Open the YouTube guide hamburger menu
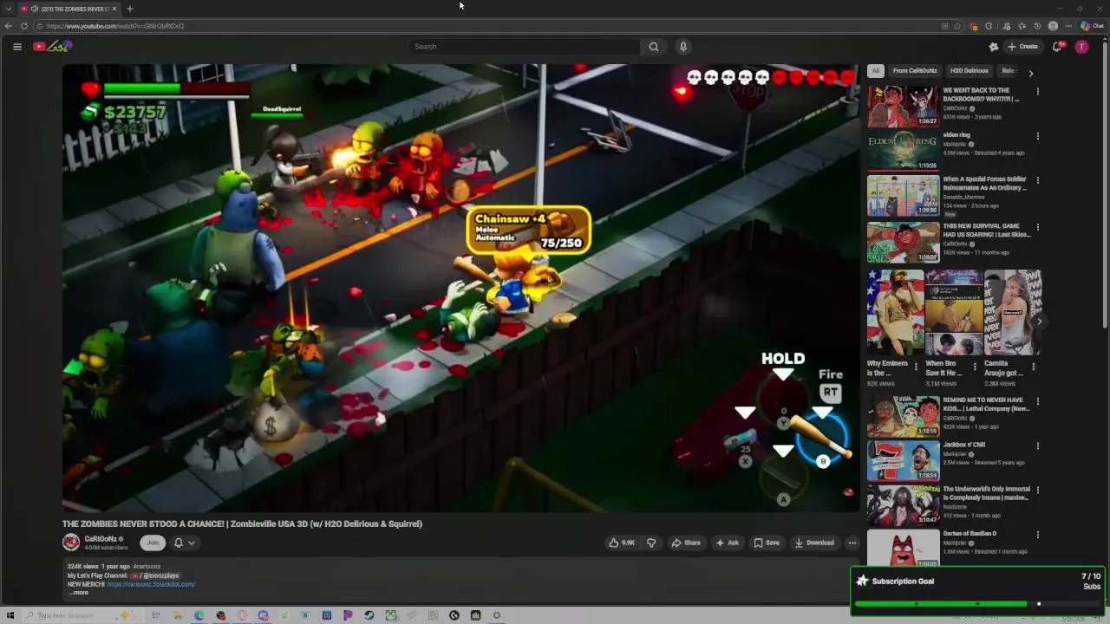The image size is (1110, 624). (16, 47)
